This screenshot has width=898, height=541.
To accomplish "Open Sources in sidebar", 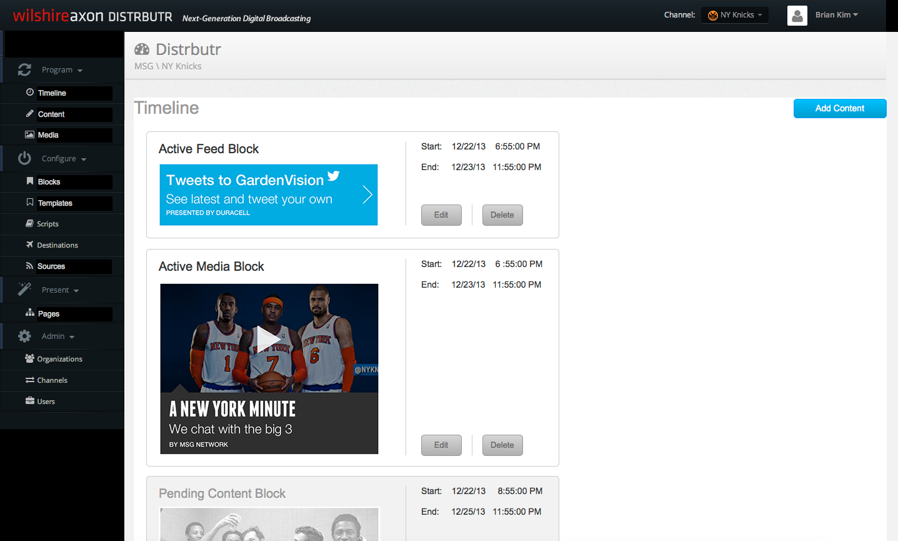I will point(51,266).
